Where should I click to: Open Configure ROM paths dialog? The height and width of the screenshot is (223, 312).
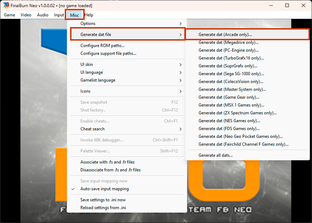(127, 46)
